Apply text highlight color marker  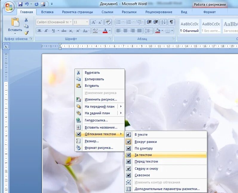(95, 31)
